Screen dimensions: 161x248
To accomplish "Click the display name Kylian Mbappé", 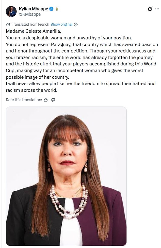I will point(34,9).
